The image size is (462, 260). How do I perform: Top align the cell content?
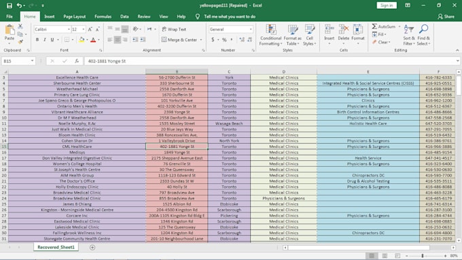coord(110,29)
